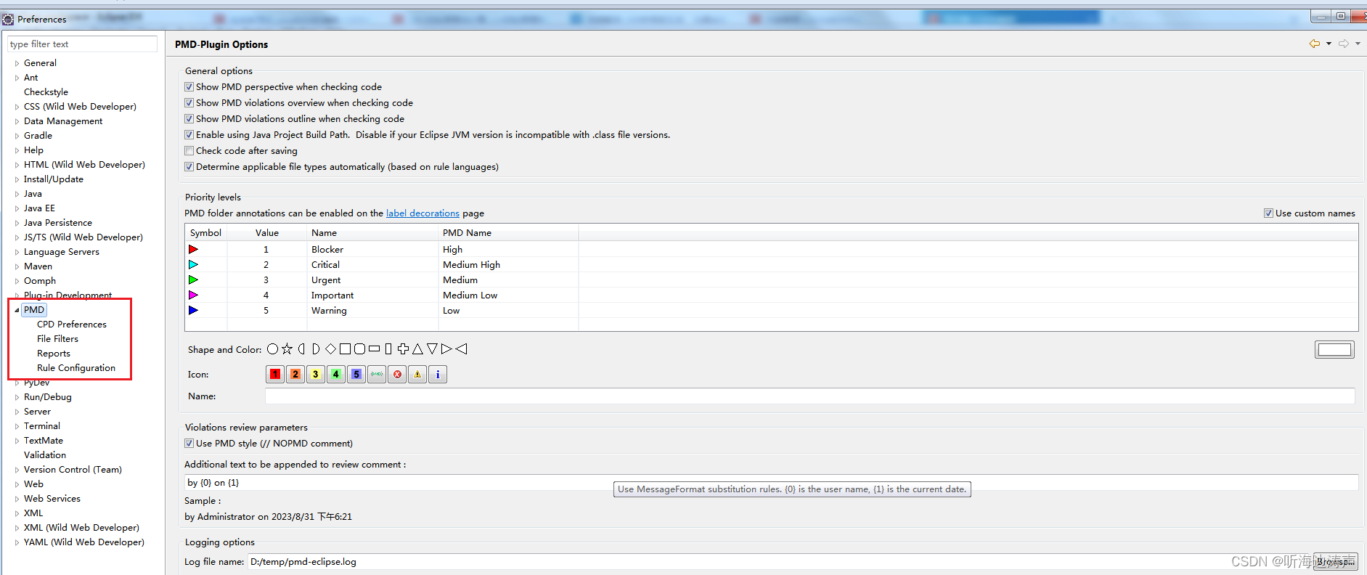Expand the Server tree node
This screenshot has height=575, width=1367.
pyautogui.click(x=17, y=412)
